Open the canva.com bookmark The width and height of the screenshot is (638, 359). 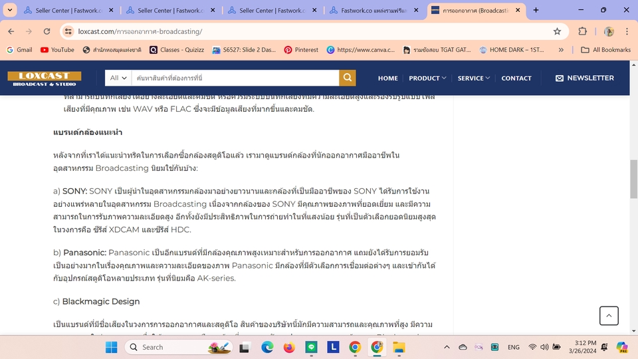360,50
